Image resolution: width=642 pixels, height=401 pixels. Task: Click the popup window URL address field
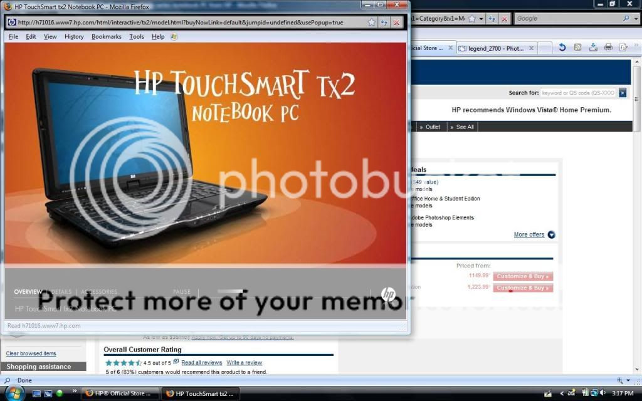(x=192, y=23)
